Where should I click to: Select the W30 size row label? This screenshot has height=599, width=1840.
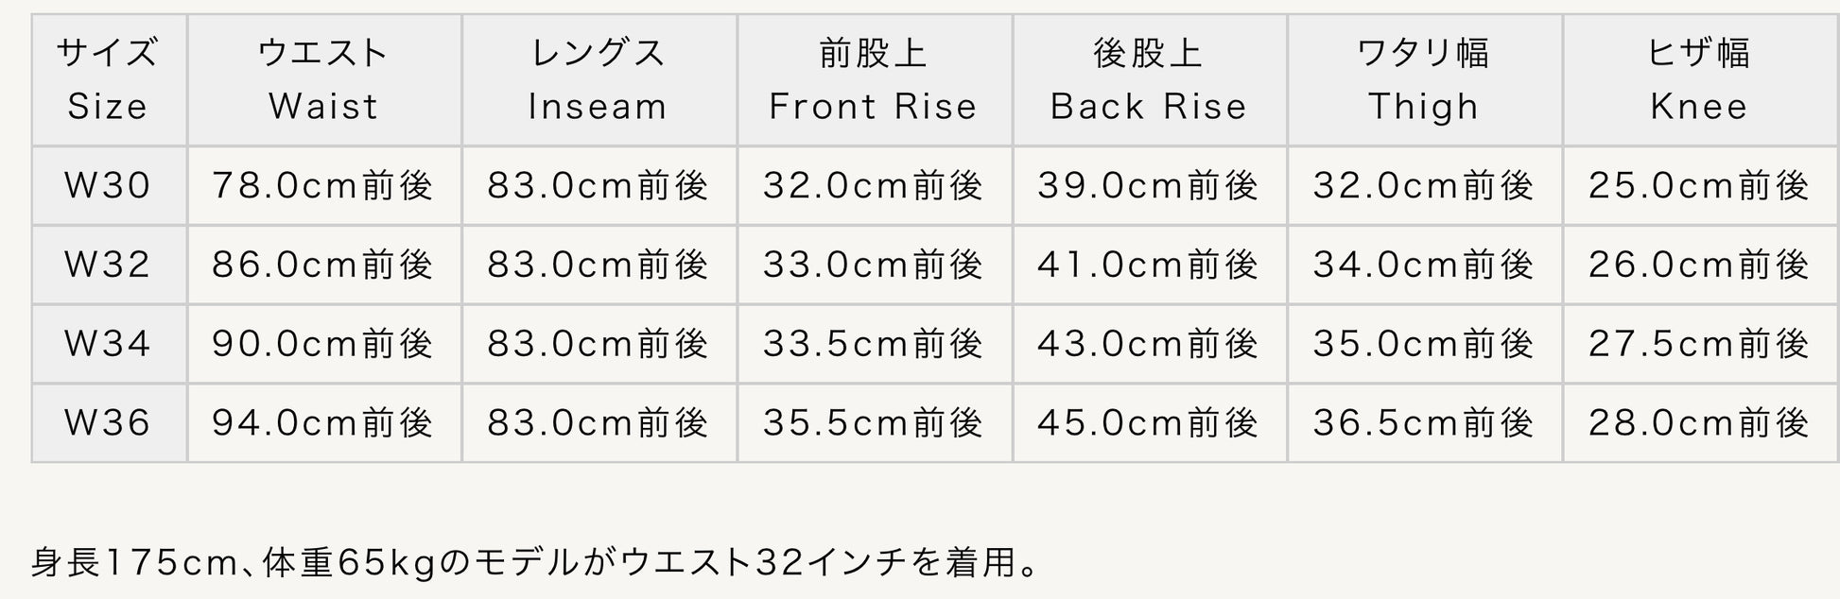pos(108,185)
